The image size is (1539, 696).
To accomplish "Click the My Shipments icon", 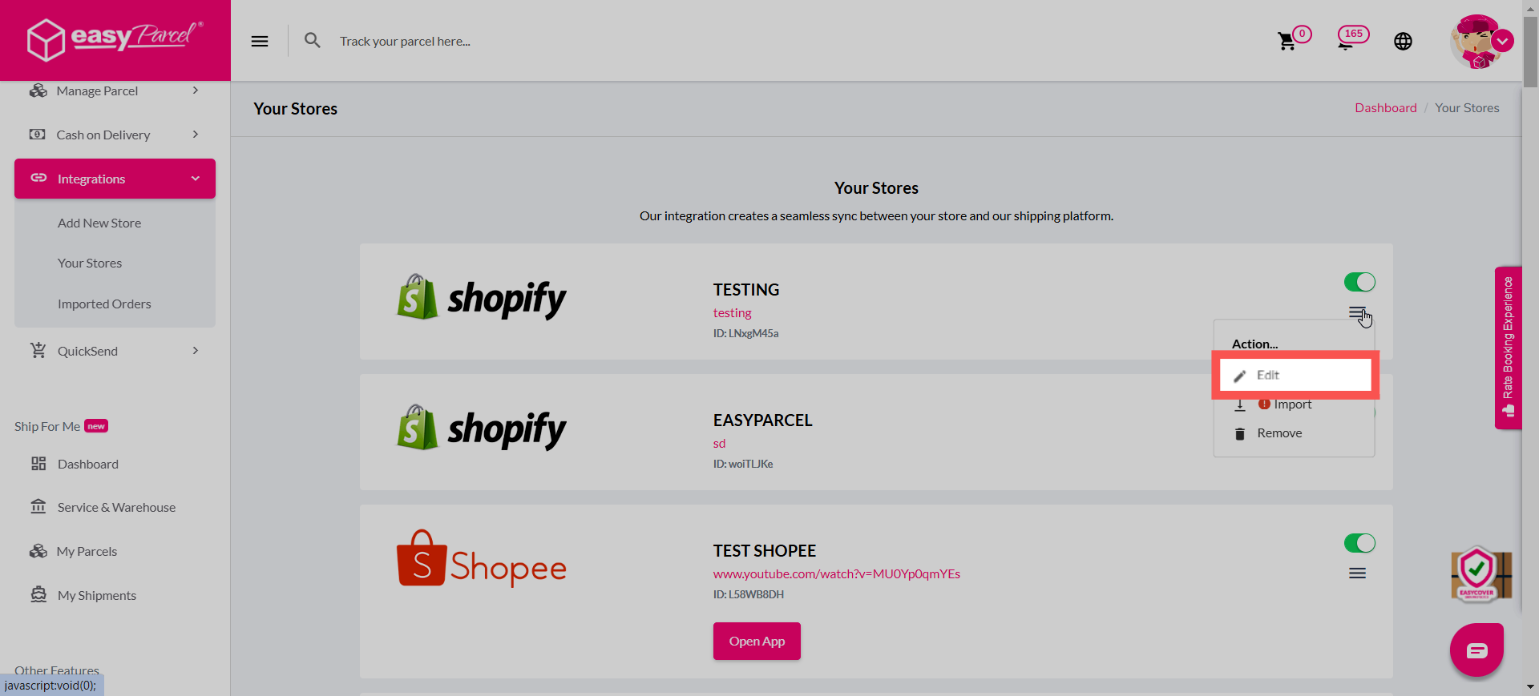I will [38, 594].
